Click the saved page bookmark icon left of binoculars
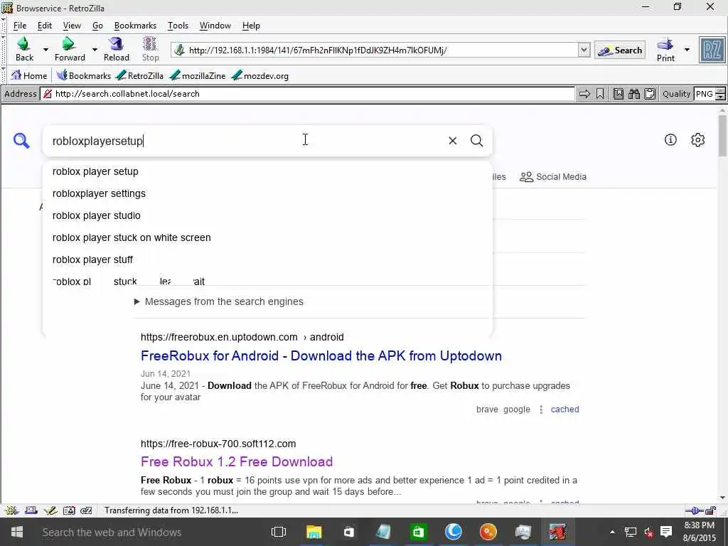 coord(619,94)
